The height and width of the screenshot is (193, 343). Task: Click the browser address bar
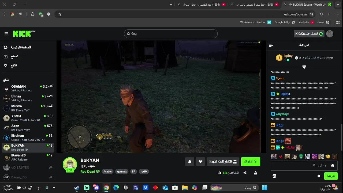tap(185, 14)
